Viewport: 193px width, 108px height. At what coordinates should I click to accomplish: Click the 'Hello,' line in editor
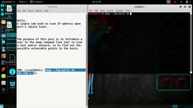coord(21,21)
